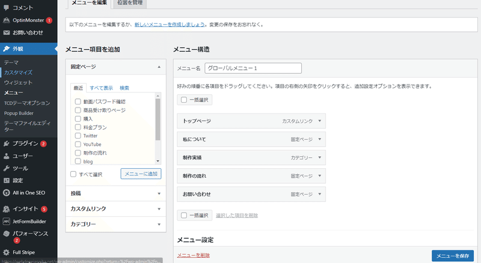Click the メニューを保存 button

(x=453, y=256)
